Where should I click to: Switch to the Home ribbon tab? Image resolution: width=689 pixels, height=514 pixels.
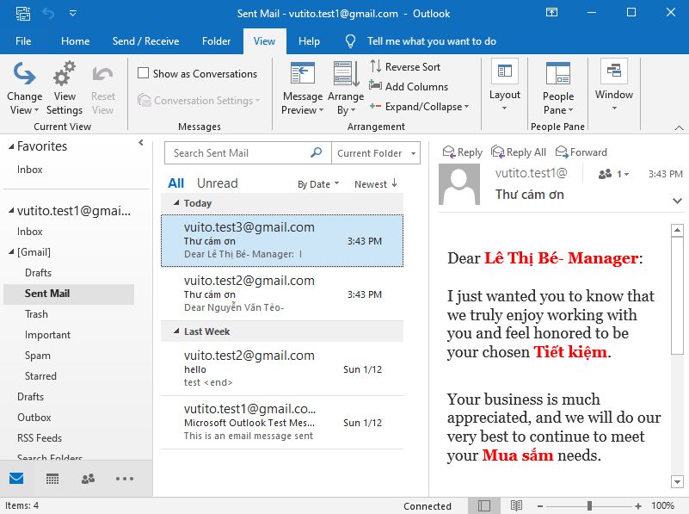[75, 40]
